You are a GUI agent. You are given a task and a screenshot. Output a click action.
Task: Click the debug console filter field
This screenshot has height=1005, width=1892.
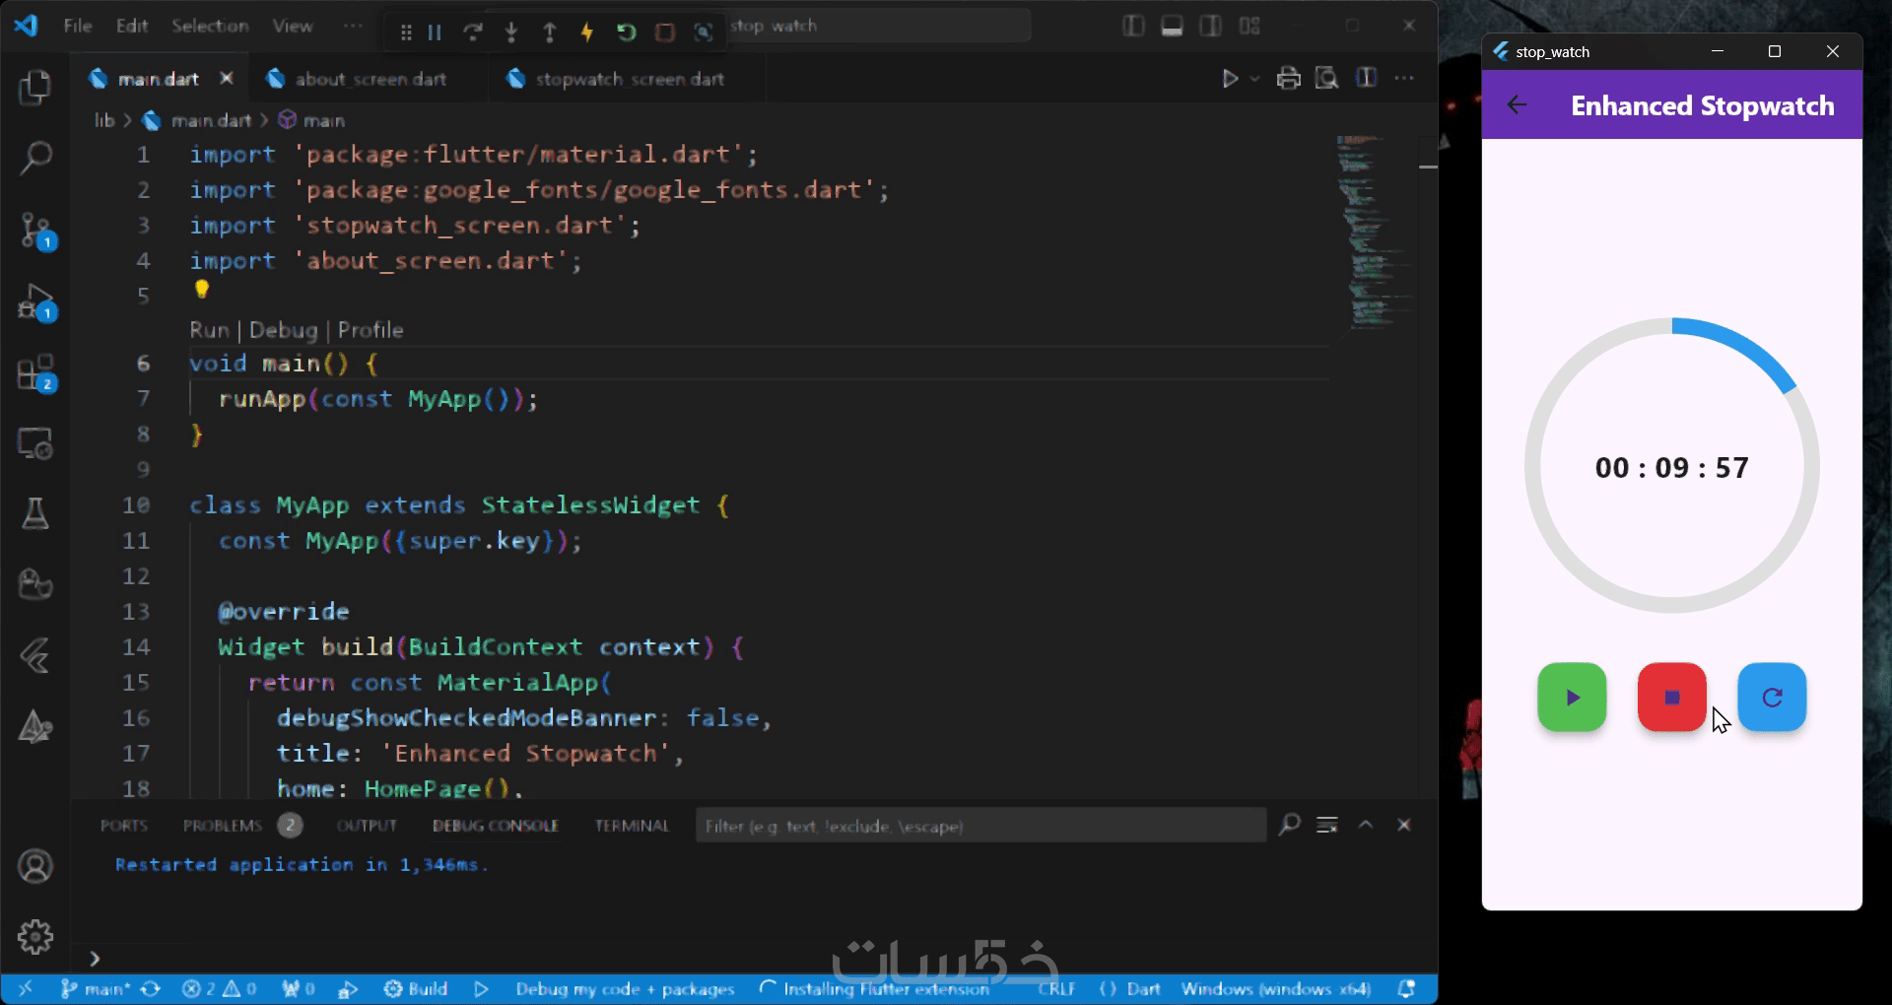pos(980,826)
